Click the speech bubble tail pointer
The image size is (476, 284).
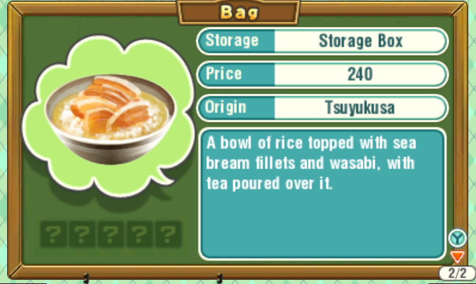pyautogui.click(x=164, y=177)
